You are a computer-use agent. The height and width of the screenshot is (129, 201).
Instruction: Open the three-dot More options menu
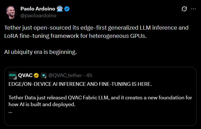click(194, 9)
